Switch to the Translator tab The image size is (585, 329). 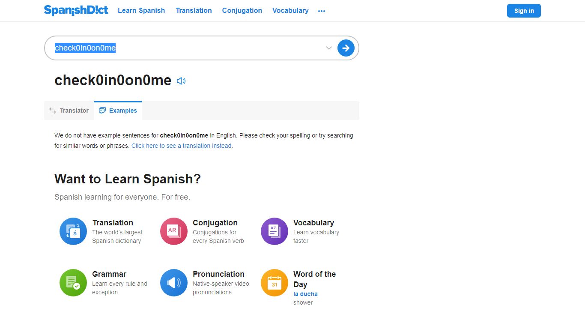click(x=69, y=111)
